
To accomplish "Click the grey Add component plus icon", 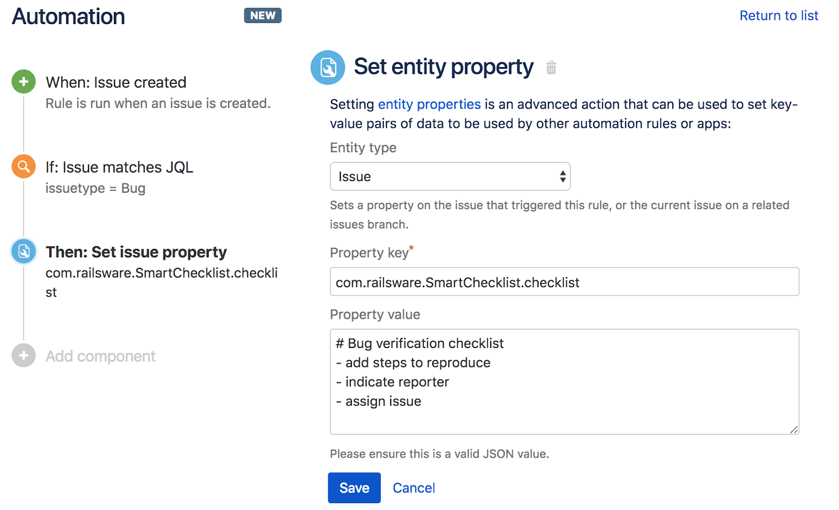I will 24,356.
